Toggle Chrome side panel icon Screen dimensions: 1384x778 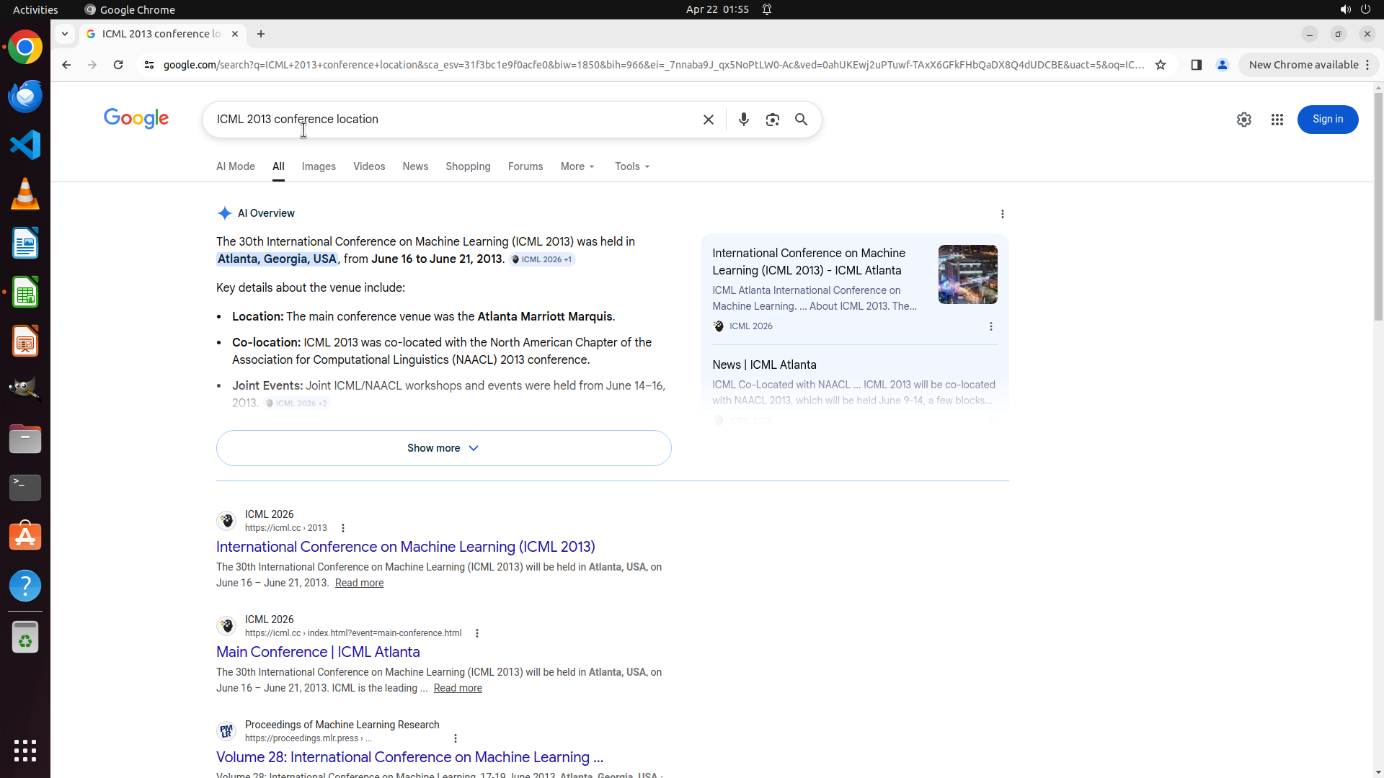click(1196, 65)
